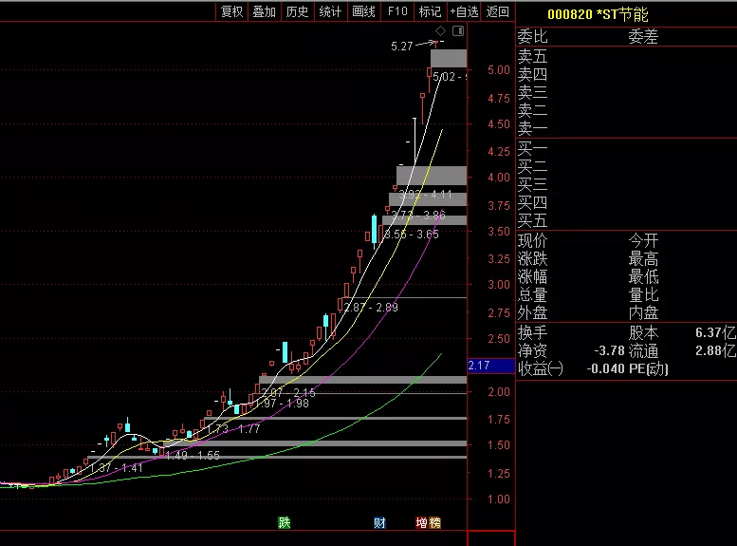
Task: Click the gray gap band near 4.00
Action: click(432, 176)
